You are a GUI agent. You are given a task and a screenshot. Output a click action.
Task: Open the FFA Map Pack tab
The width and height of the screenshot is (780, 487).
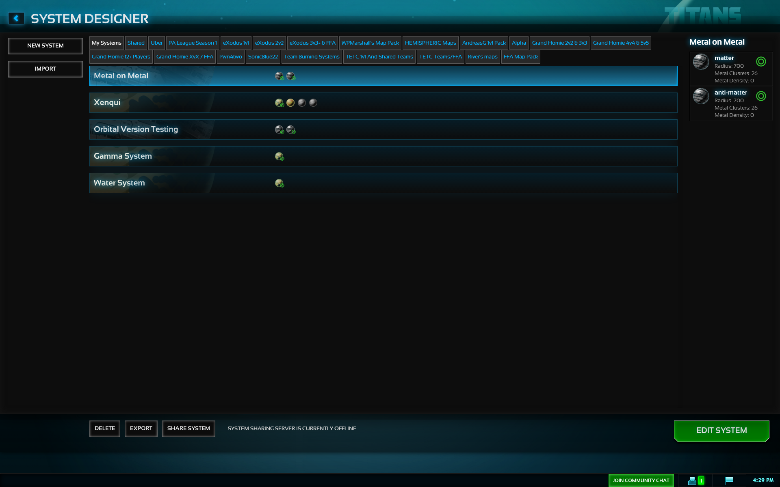click(520, 57)
